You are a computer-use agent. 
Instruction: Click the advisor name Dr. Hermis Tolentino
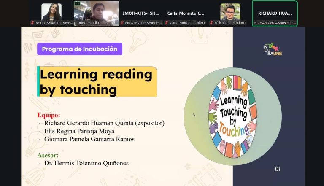coord(86,163)
